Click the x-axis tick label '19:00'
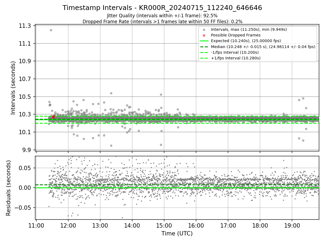The image size is (325, 243). (x=292, y=225)
